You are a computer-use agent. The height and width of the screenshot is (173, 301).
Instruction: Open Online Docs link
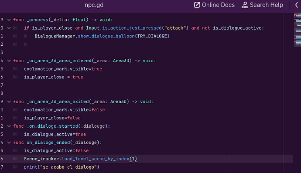click(x=214, y=5)
